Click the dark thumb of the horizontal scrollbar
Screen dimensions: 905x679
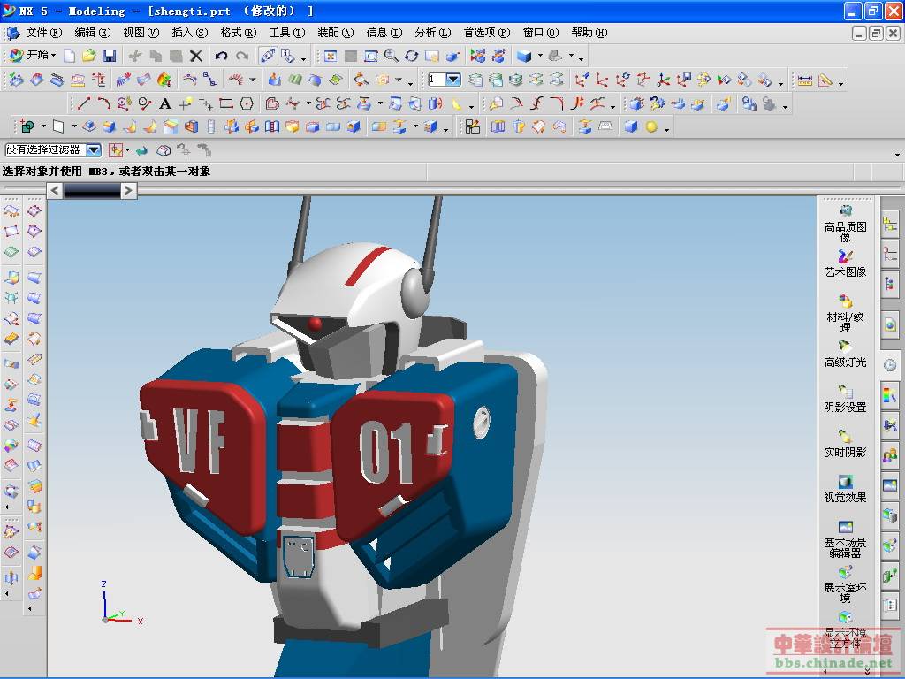[92, 191]
